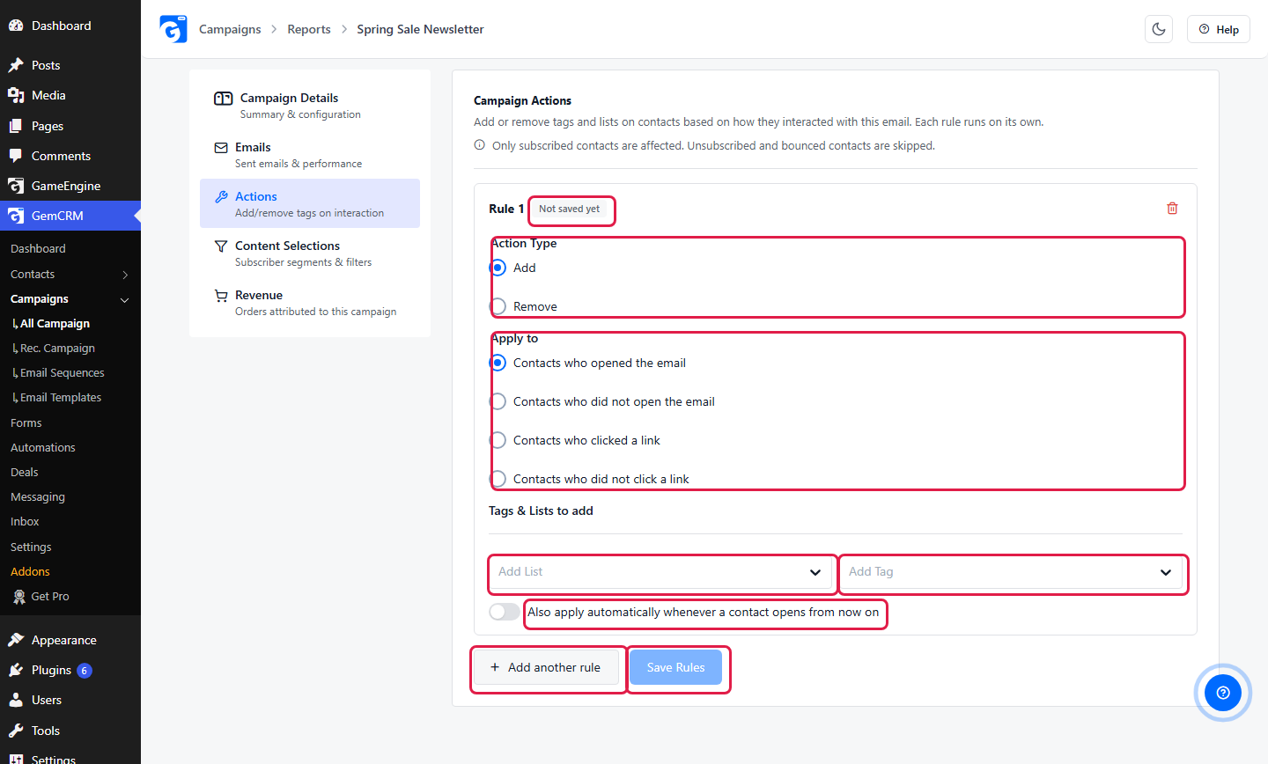Image resolution: width=1268 pixels, height=764 pixels.
Task: Open the Add List dropdown
Action: (660, 571)
